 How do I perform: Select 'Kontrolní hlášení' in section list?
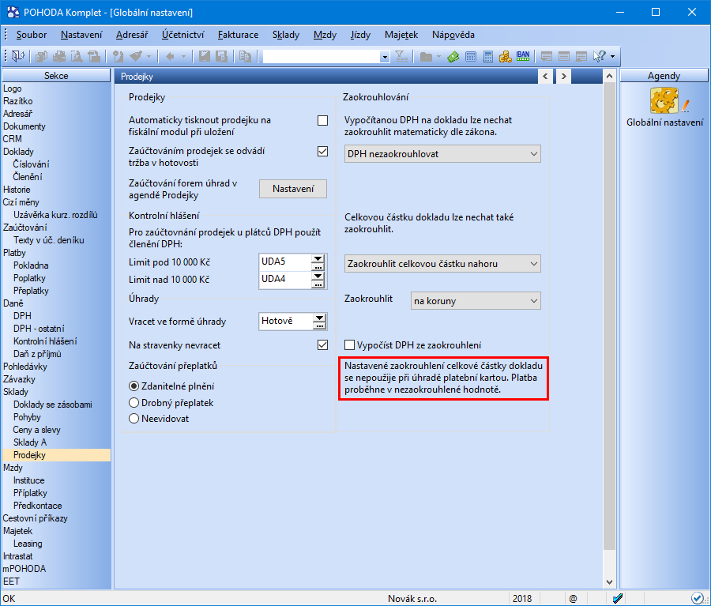pos(45,341)
